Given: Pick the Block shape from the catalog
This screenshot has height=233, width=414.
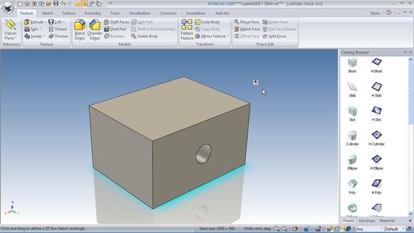Looking at the screenshot, I should pyautogui.click(x=352, y=65).
